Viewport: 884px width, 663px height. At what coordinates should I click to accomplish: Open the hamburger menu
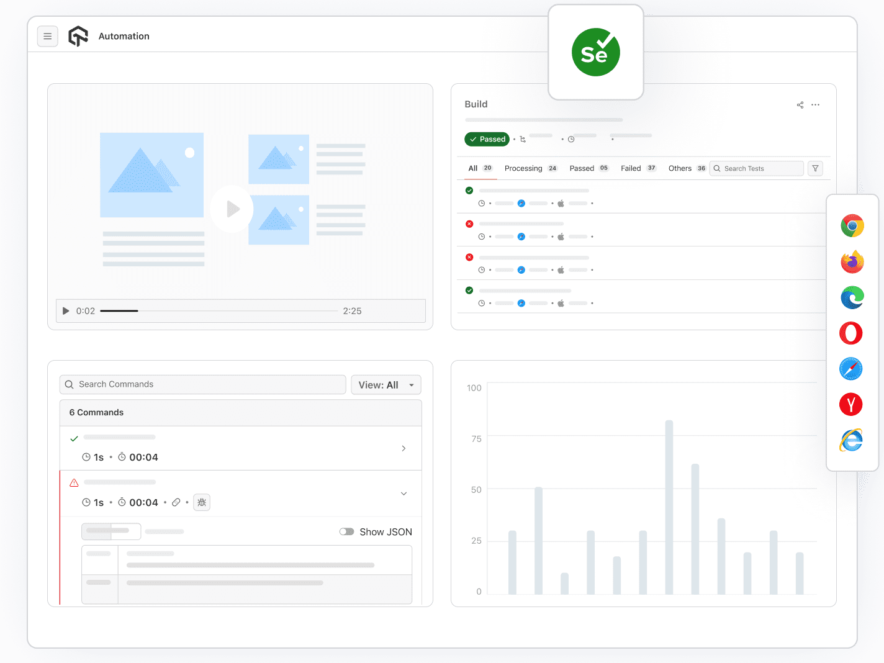(48, 37)
